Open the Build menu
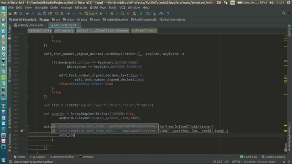 click(x=94, y=8)
